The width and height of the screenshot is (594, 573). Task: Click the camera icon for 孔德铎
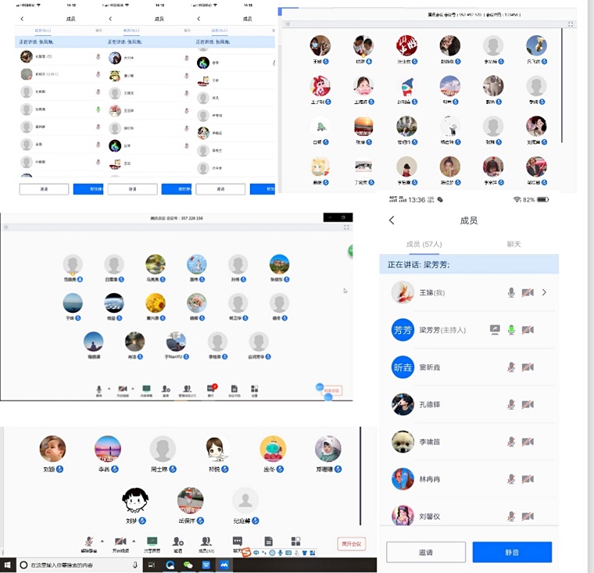tap(528, 404)
